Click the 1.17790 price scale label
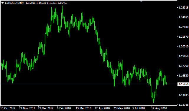The image size is (189, 111). pos(183,66)
